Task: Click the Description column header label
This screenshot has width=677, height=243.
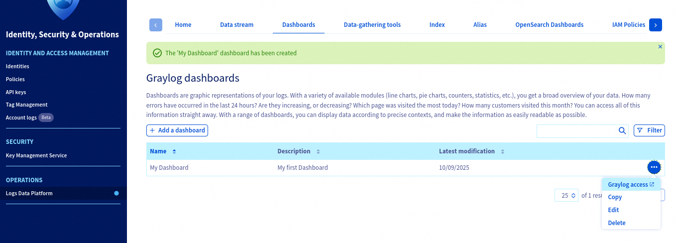Action: pos(294,151)
